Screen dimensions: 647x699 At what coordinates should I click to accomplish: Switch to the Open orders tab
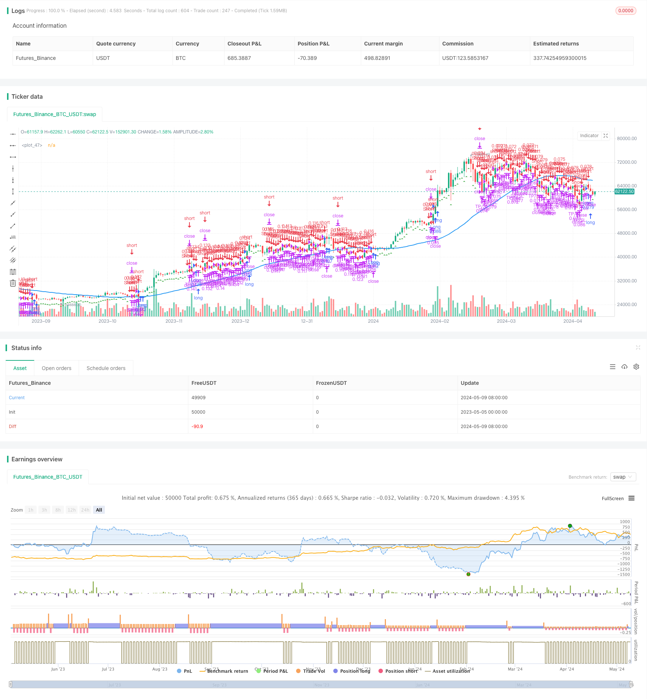click(57, 368)
